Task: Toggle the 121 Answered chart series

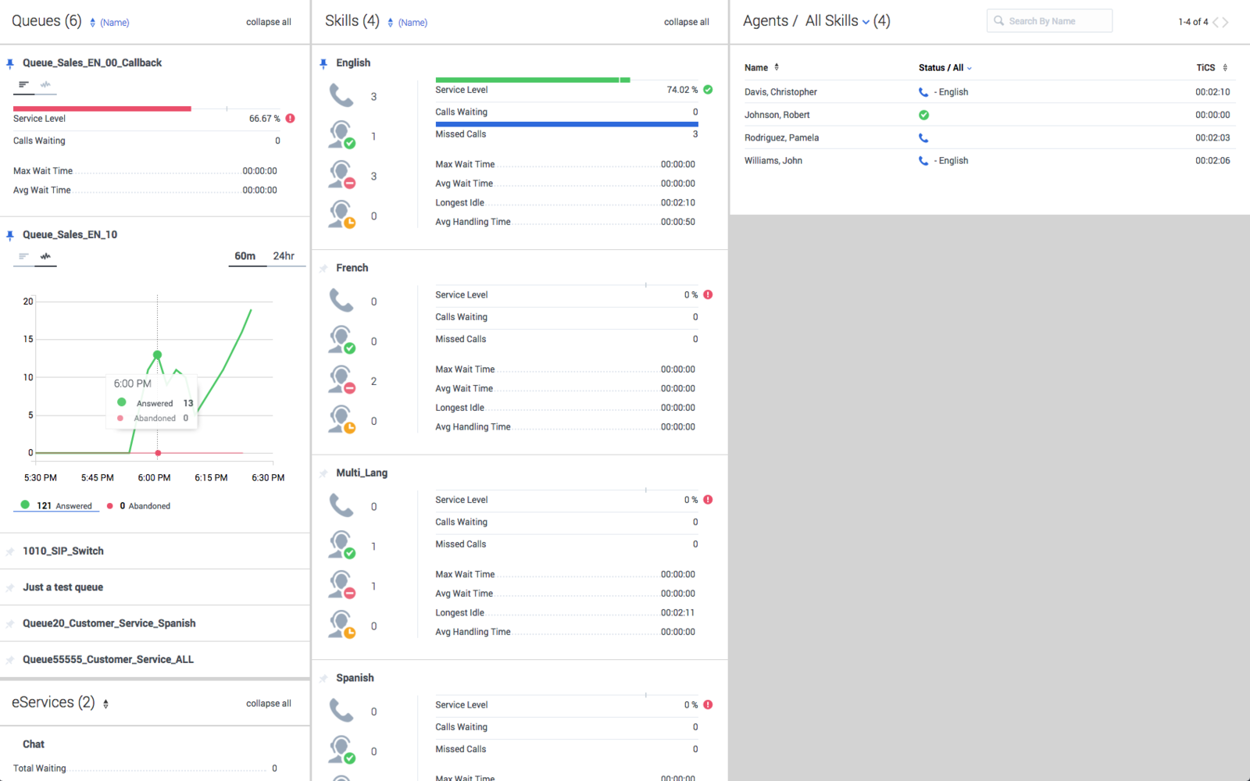Action: [x=56, y=505]
